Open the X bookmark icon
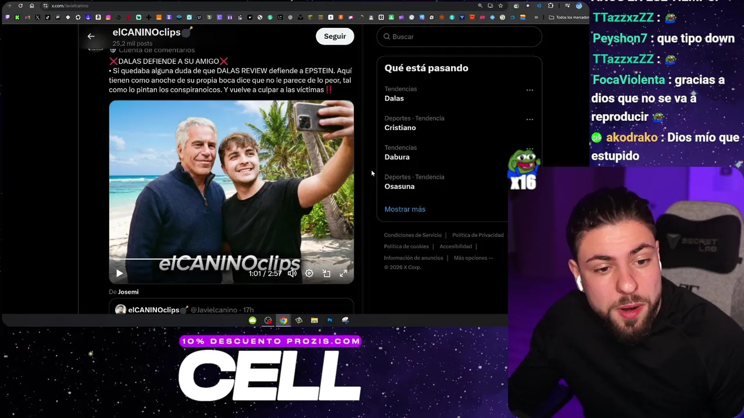744x418 pixels. (37, 17)
